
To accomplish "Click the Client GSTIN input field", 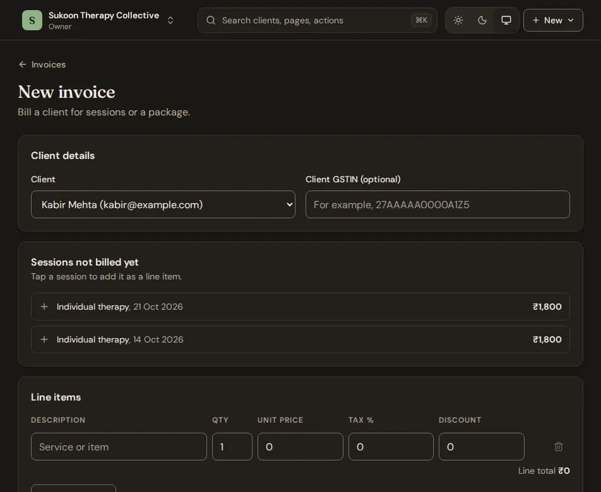I will pyautogui.click(x=437, y=204).
